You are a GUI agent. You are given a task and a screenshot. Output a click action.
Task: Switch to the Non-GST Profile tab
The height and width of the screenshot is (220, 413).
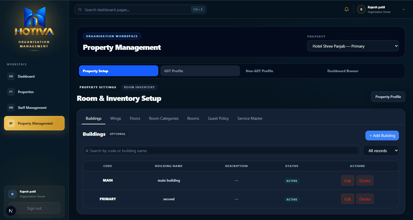pos(281,71)
